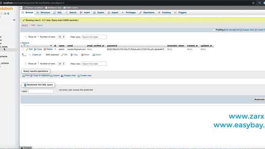Screen dimensions: 265x149
Task: Go to the Search tab
Action: 71,12
